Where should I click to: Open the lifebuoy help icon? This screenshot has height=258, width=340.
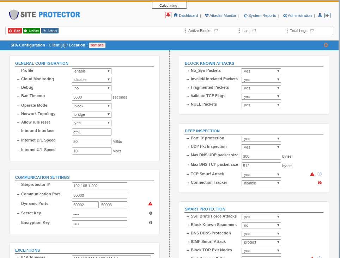coord(326,45)
